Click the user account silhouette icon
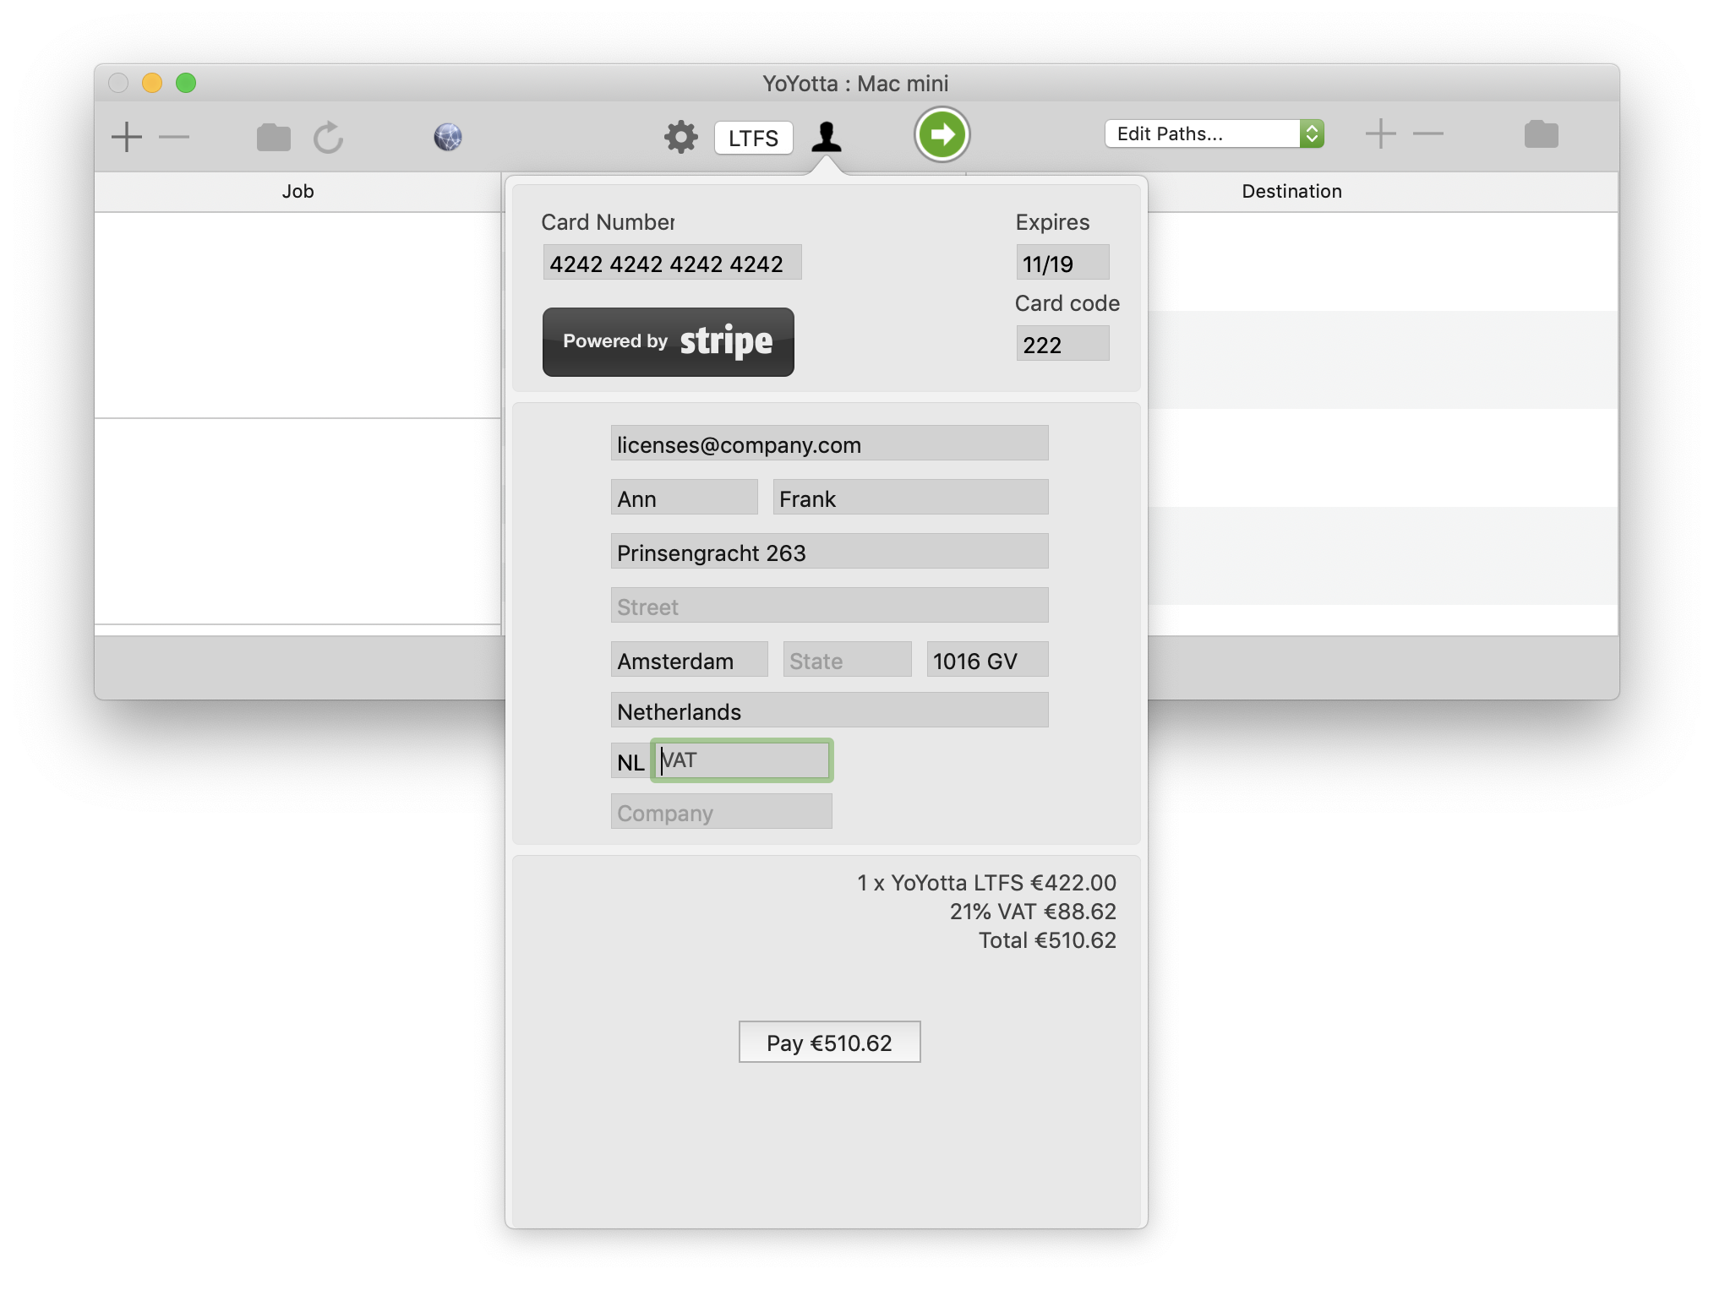Image resolution: width=1714 pixels, height=1296 pixels. [826, 137]
